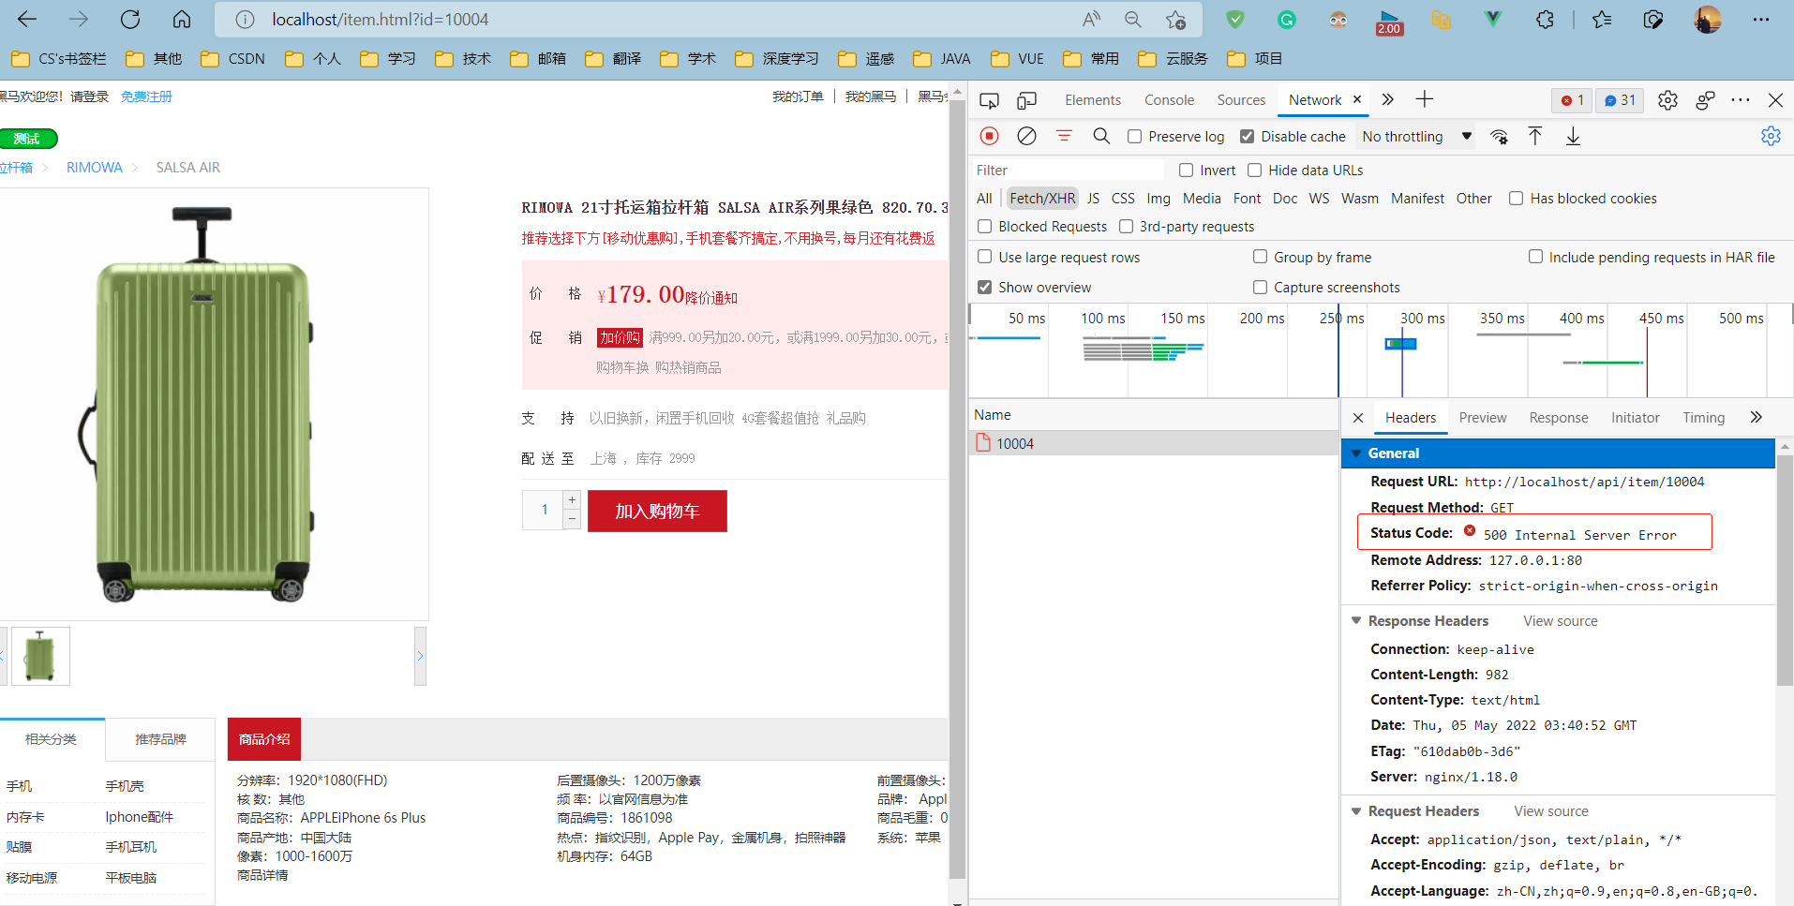The width and height of the screenshot is (1794, 906).
Task: Open the No throttling dropdown
Action: point(1416,137)
